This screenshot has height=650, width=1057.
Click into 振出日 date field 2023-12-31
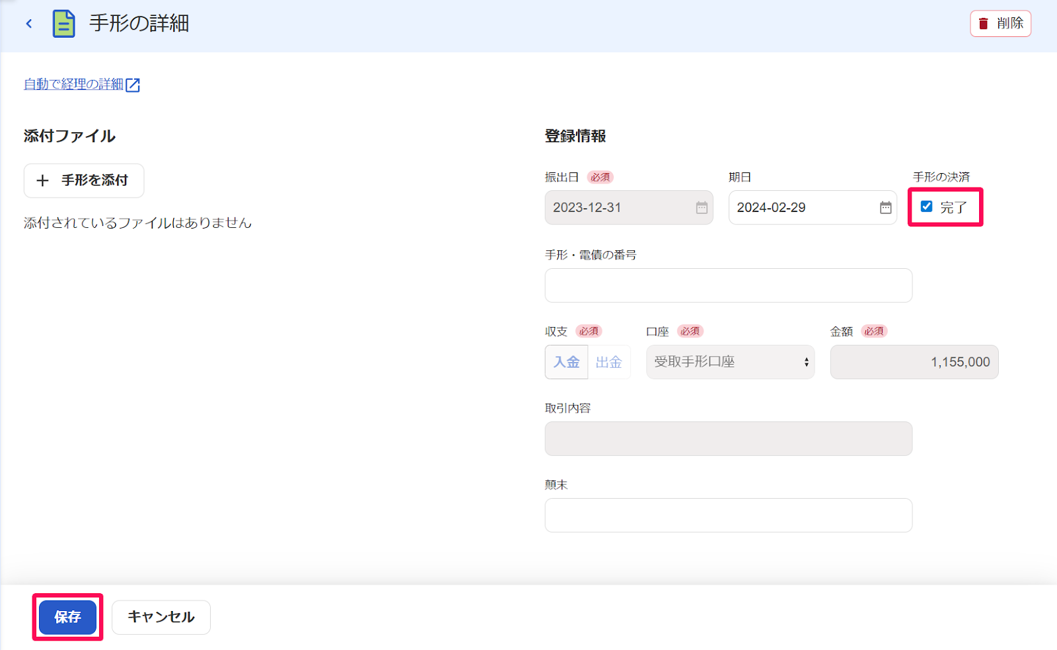coord(629,207)
